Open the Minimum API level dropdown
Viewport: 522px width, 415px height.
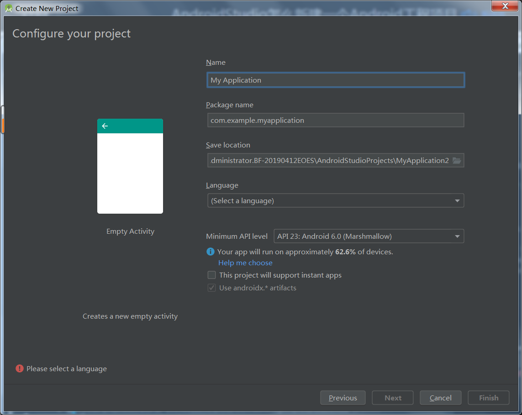tap(368, 236)
